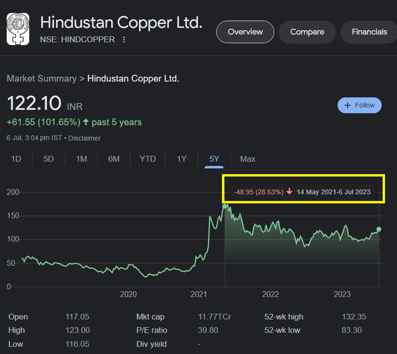Select the 5D chart range
This screenshot has height=354, width=397.
tap(48, 159)
